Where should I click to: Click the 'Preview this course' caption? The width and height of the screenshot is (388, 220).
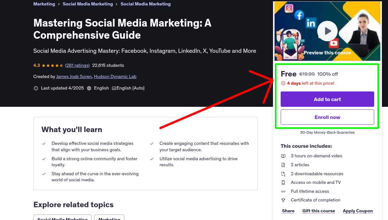327,53
